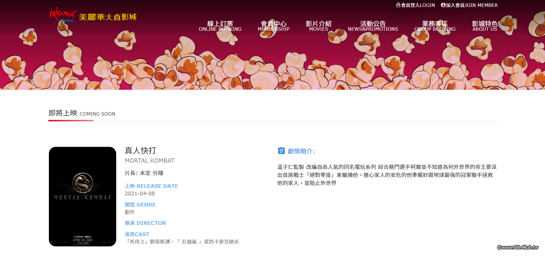
Task: Click the Mortal Kombat poster thumbnail
Action: pos(83,196)
